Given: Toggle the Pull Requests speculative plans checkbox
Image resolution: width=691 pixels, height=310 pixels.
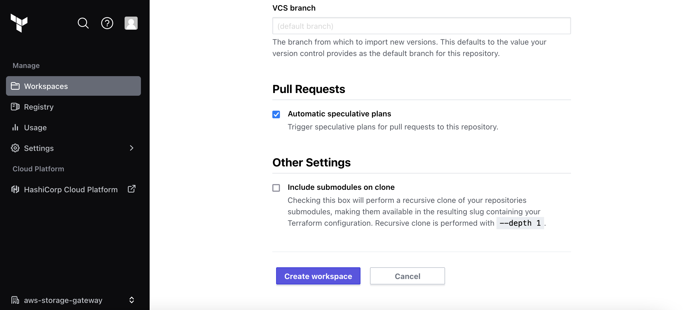Looking at the screenshot, I should tap(276, 114).
